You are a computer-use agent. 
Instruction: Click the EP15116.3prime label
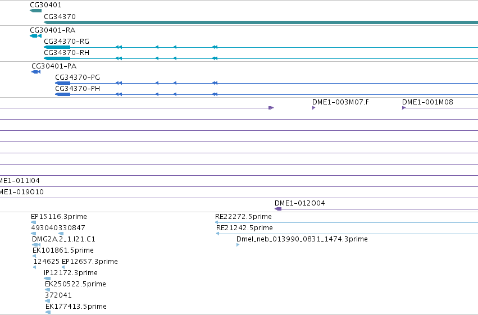tap(59, 217)
